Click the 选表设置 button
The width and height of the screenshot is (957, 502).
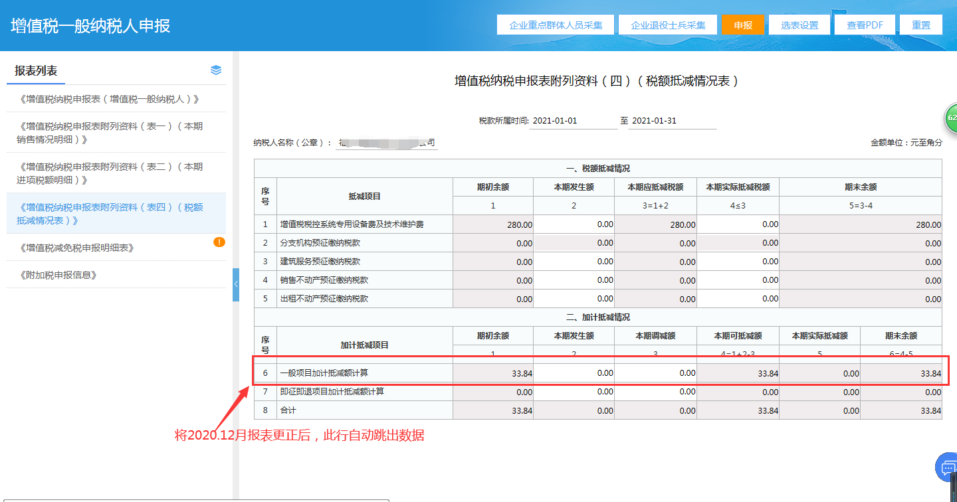[799, 25]
